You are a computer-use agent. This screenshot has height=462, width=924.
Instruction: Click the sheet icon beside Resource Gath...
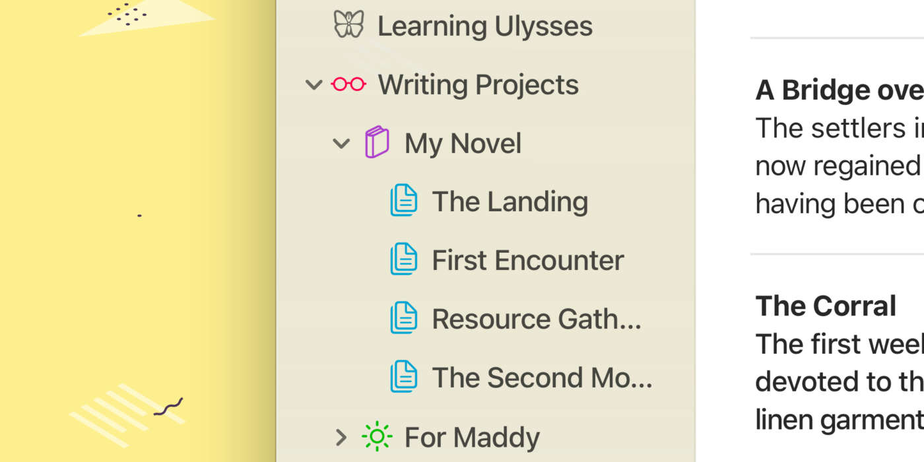coord(404,318)
